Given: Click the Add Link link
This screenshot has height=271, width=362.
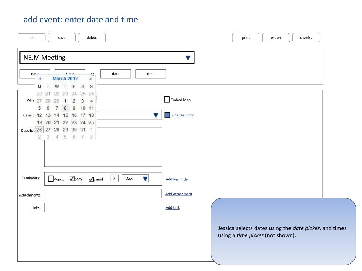Looking at the screenshot, I should (x=173, y=207).
